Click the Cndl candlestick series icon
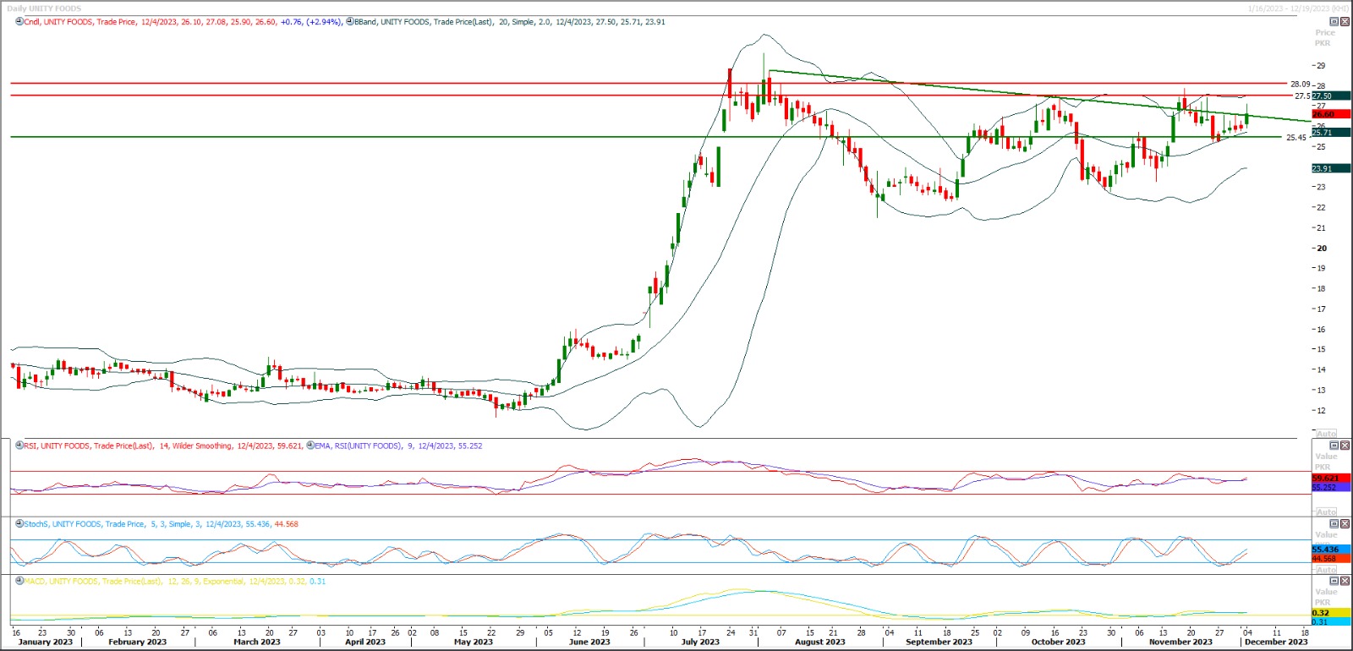Viewport: 1353px width, 651px height. (x=19, y=22)
